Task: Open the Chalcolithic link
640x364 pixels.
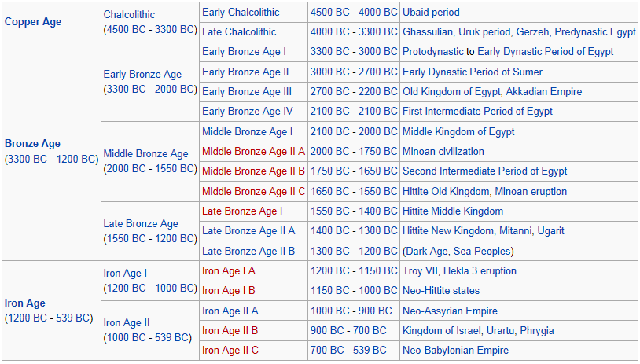Action: click(129, 14)
